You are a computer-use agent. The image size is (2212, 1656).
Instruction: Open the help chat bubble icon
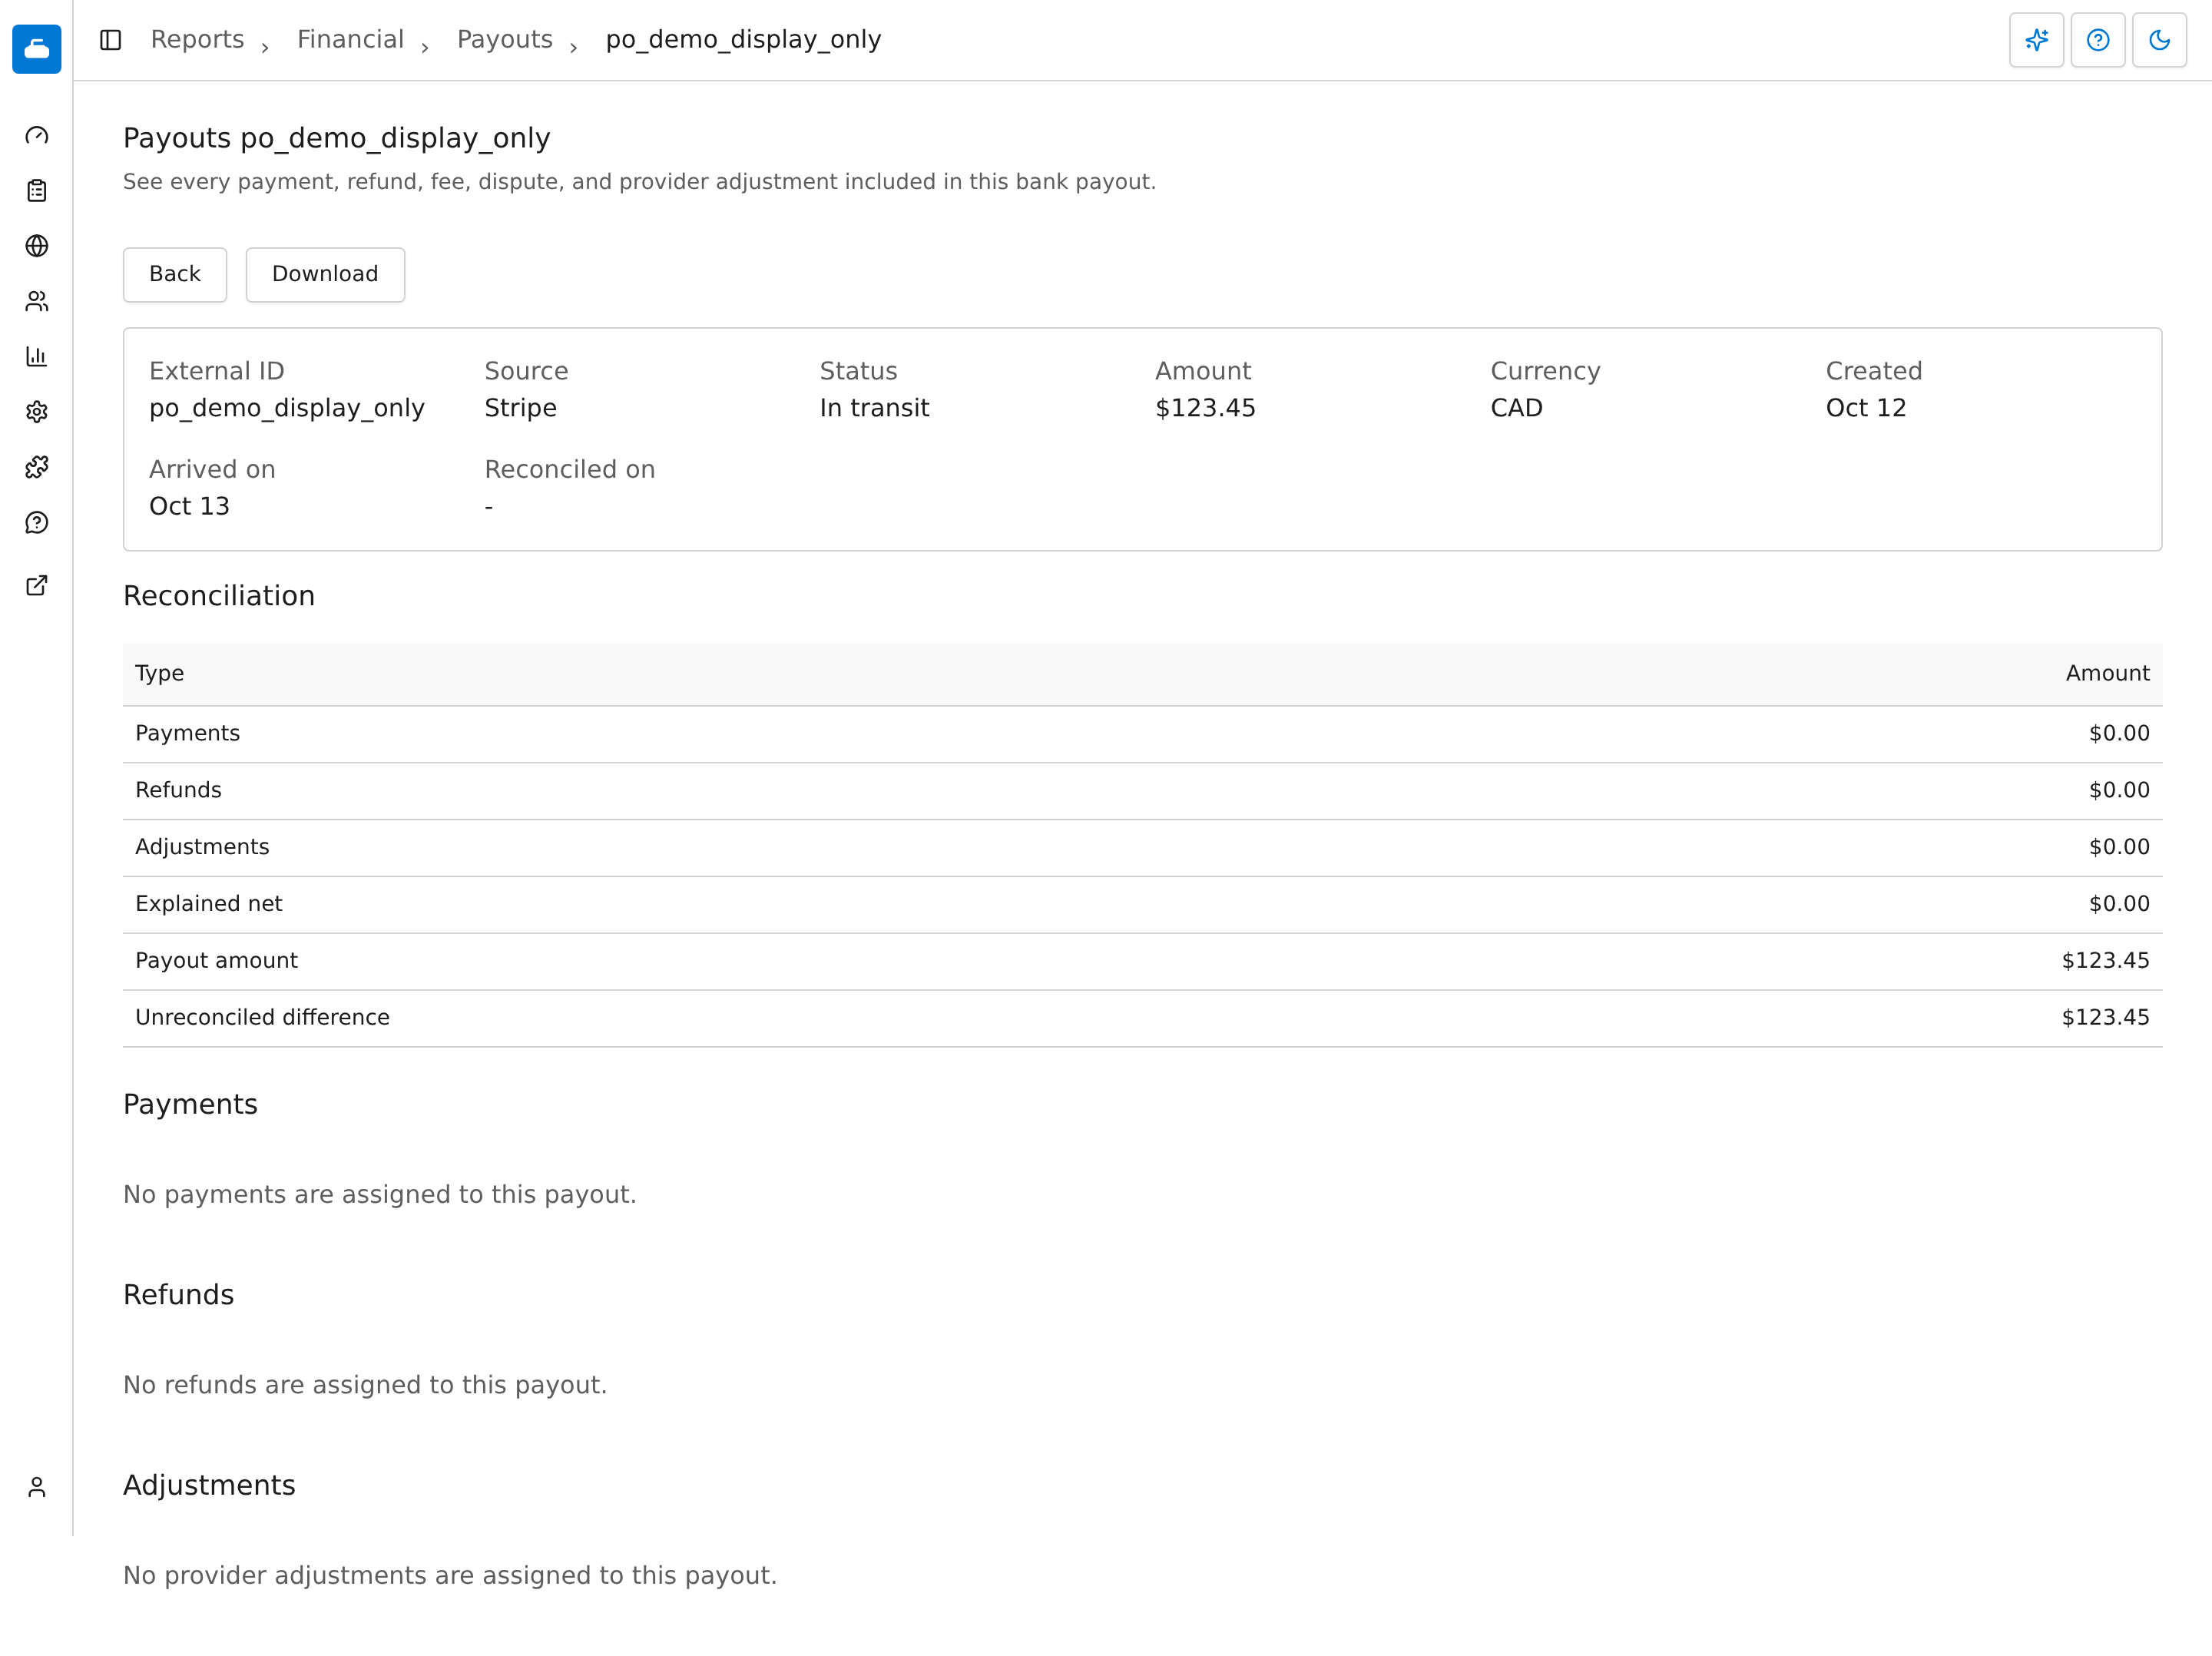(37, 523)
